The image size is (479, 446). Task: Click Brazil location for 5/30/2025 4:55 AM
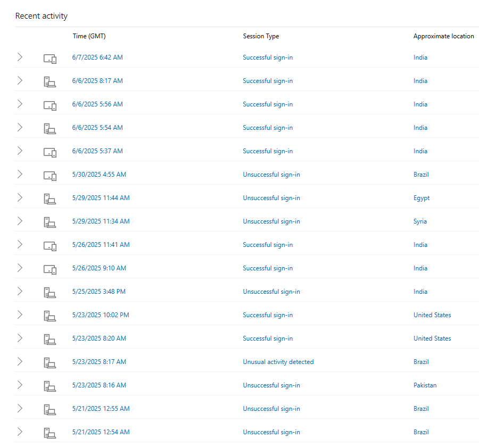(421, 175)
